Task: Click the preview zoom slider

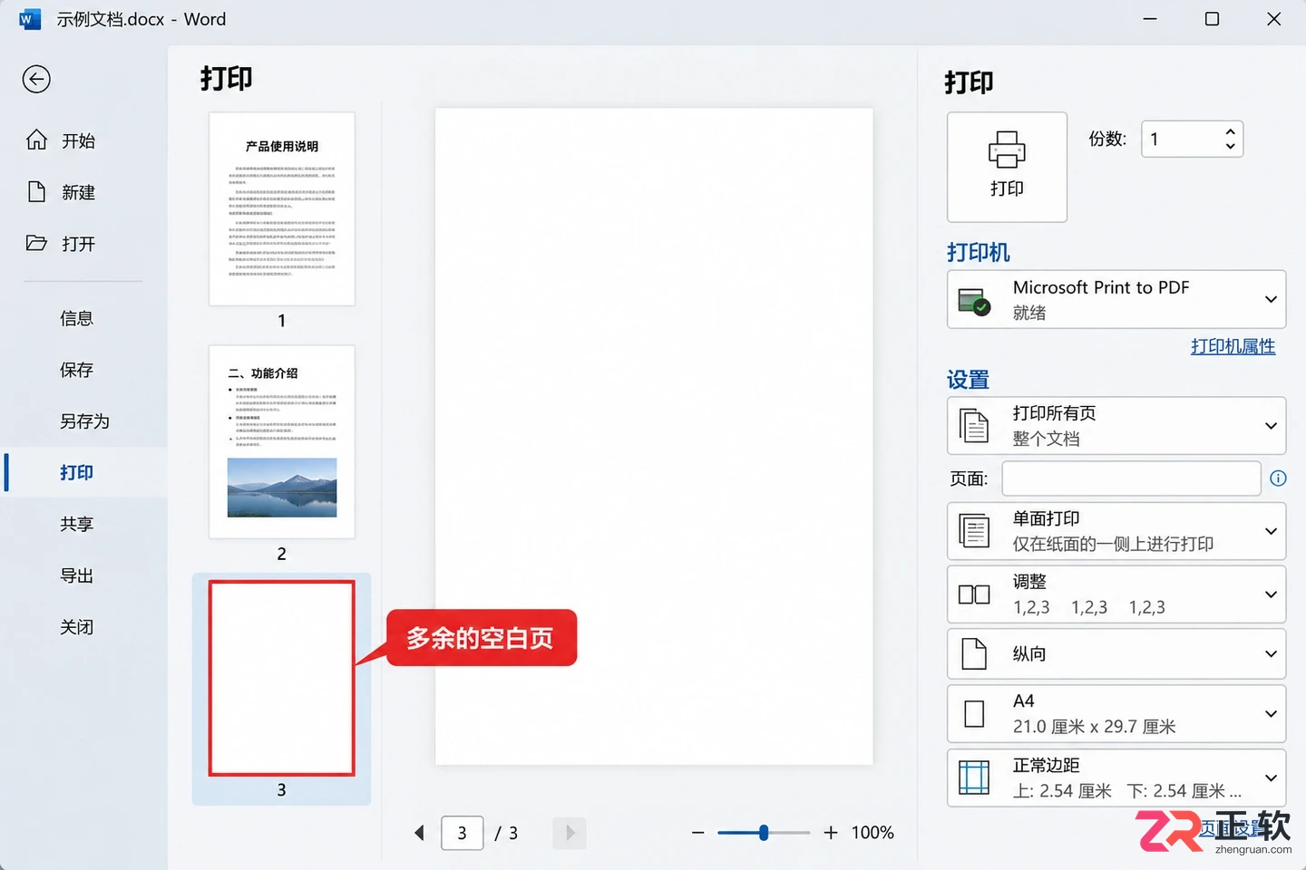Action: (764, 833)
